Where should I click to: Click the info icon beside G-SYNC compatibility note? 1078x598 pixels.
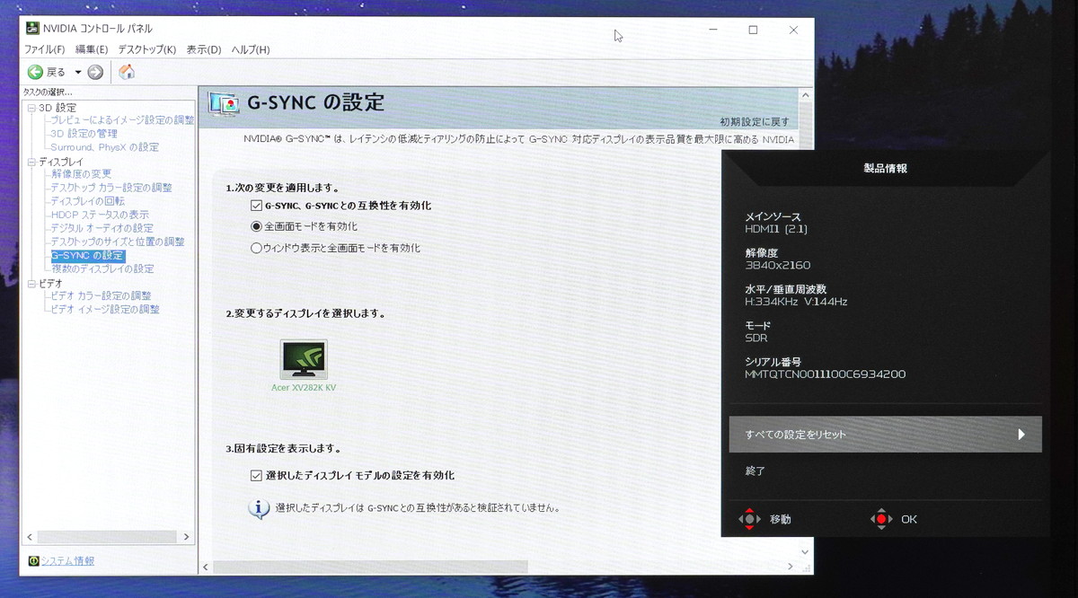point(259,508)
